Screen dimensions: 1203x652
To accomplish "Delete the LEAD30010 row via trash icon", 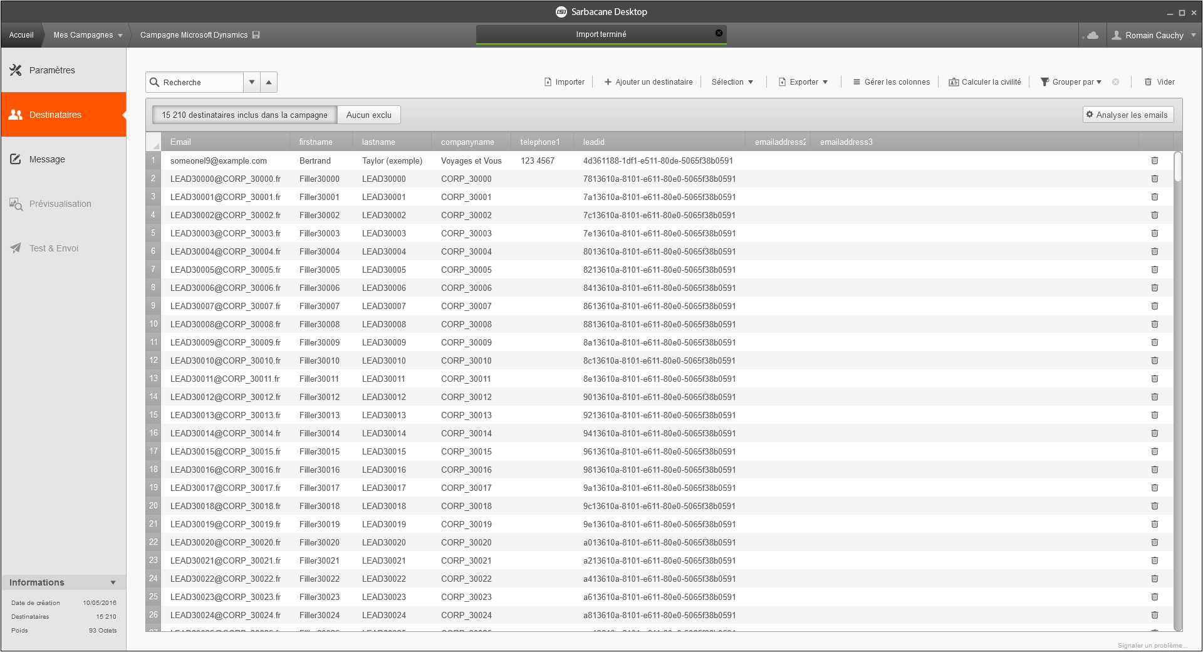I will pos(1155,360).
